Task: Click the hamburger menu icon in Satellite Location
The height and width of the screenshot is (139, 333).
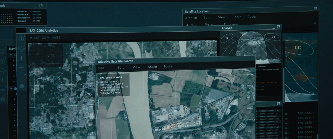Action: 315,22
